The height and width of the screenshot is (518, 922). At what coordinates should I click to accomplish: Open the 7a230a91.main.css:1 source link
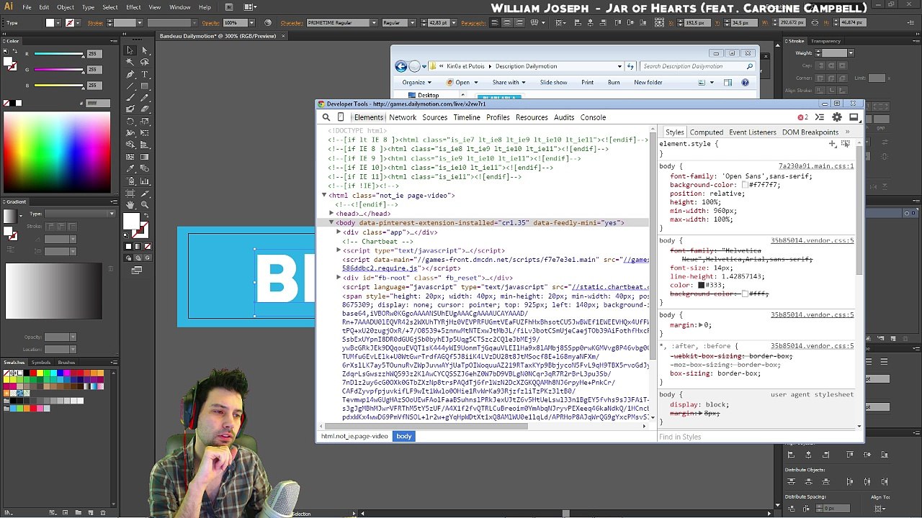[x=816, y=166]
